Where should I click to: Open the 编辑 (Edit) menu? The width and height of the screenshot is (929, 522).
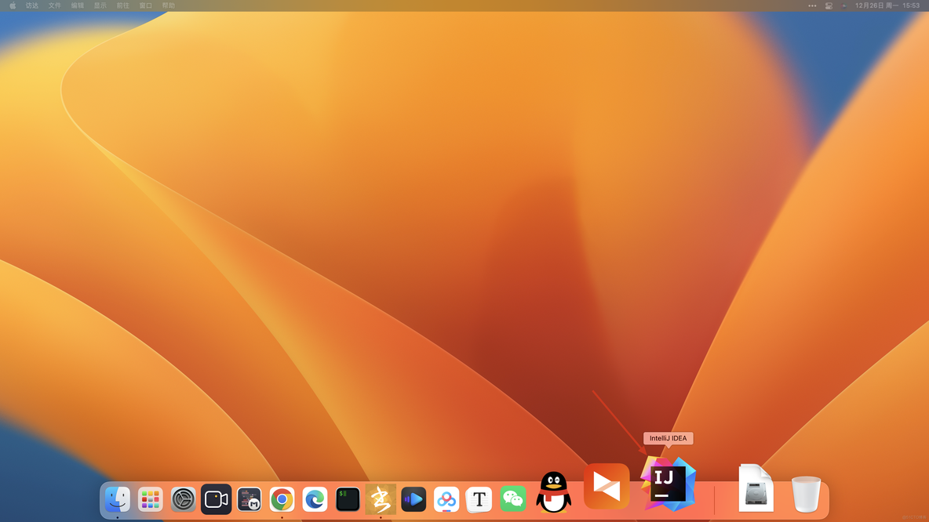(x=78, y=5)
